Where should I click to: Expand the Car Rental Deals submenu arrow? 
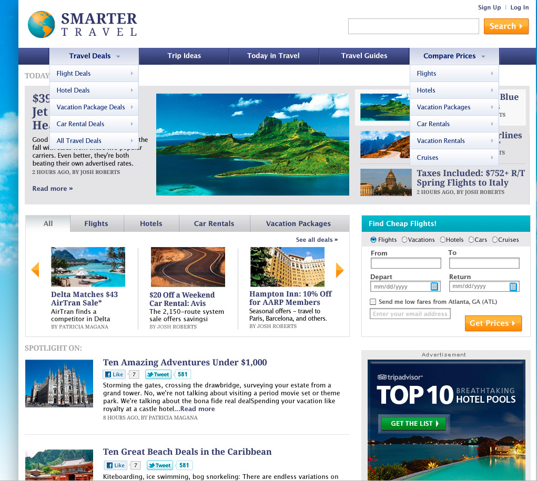132,124
